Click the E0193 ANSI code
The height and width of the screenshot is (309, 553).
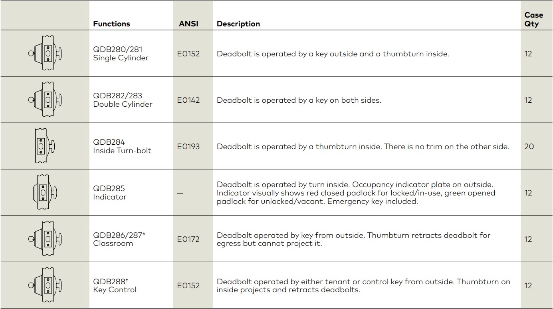(x=188, y=146)
